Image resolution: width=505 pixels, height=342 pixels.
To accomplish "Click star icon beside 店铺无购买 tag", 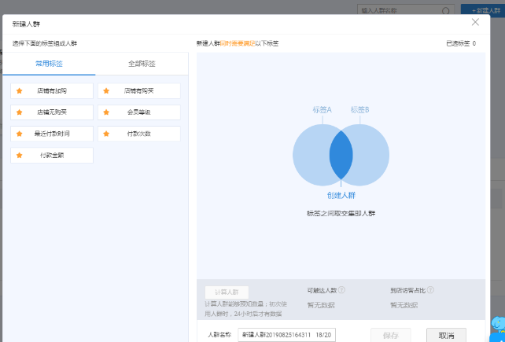I will click(20, 112).
